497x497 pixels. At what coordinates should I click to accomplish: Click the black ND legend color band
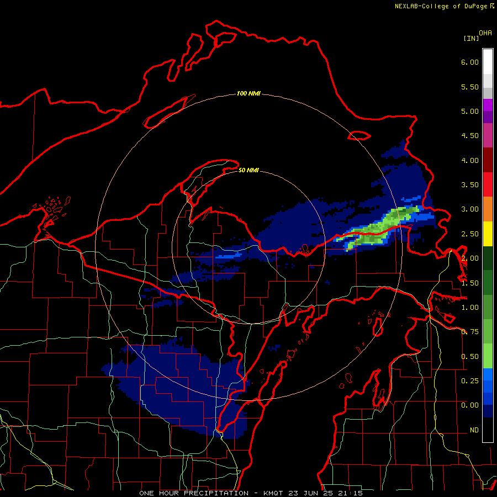pos(488,430)
